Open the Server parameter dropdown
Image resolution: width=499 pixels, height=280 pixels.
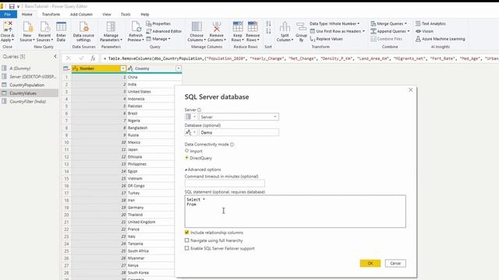(275, 117)
